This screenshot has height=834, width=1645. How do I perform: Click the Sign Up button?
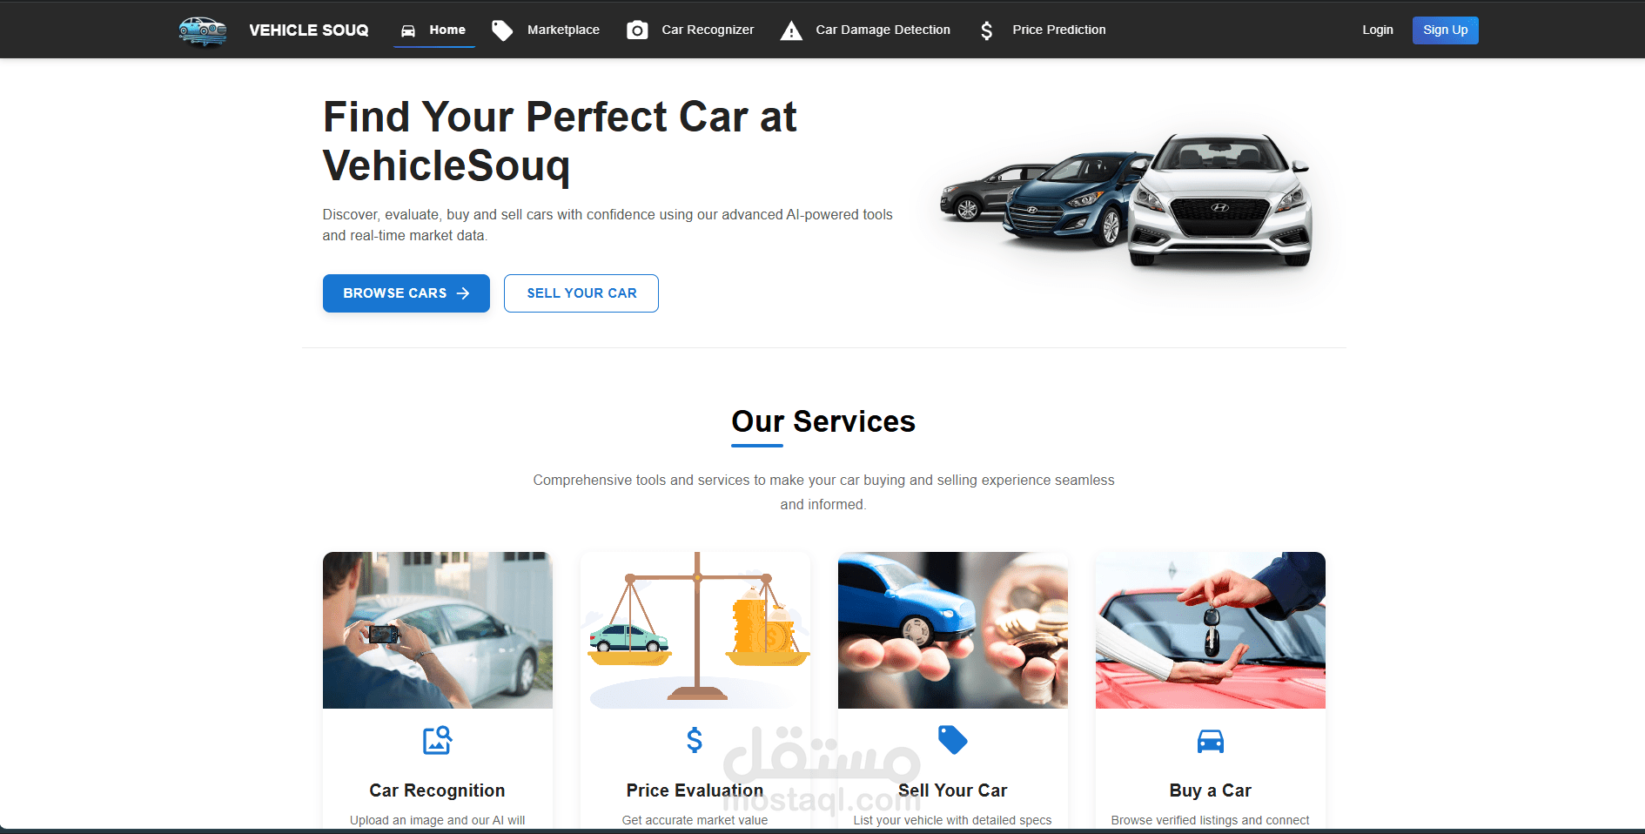point(1446,30)
